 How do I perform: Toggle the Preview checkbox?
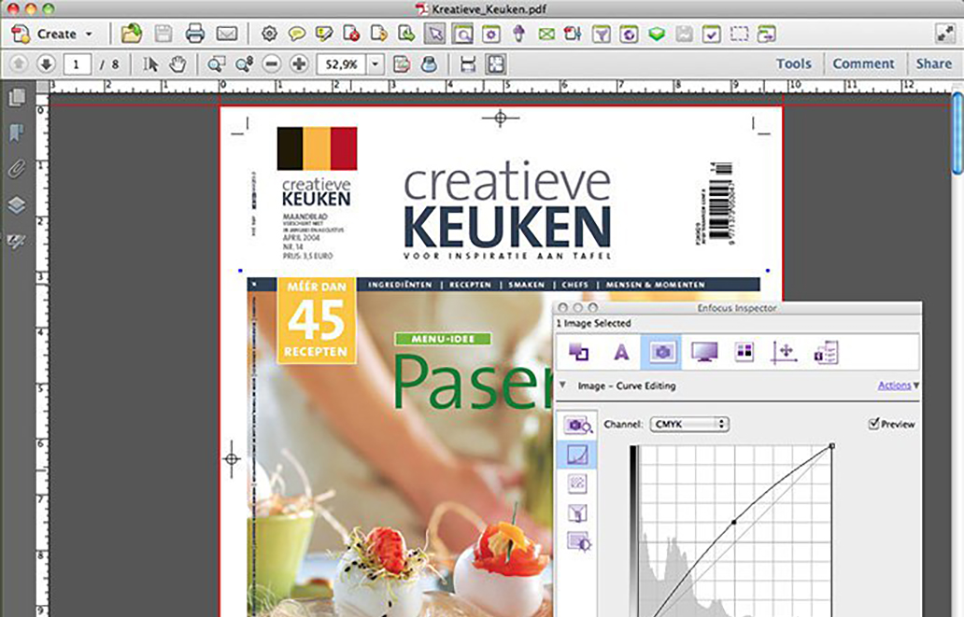tap(874, 424)
